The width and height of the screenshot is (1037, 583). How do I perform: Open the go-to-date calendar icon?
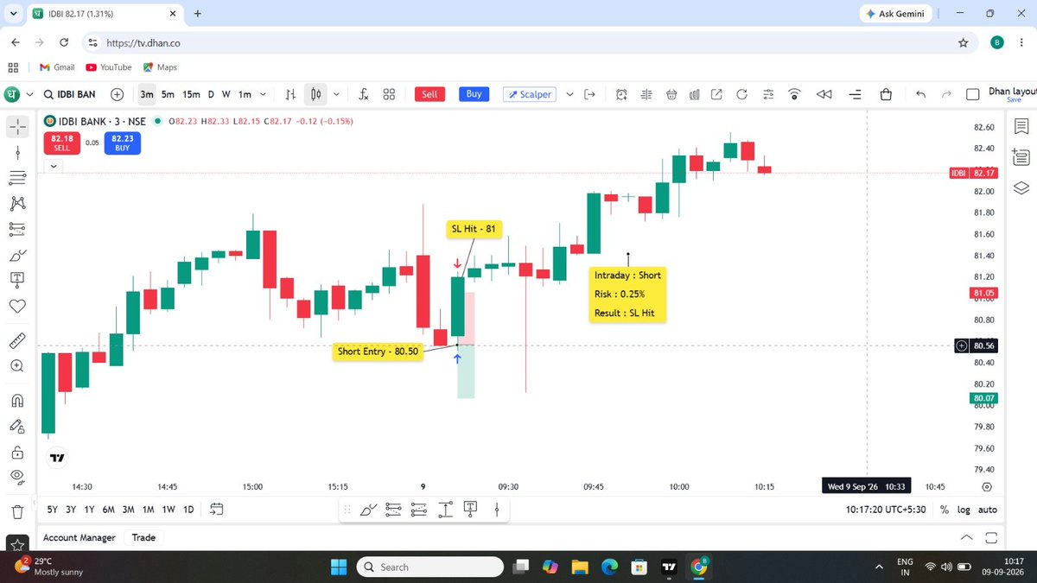[216, 510]
